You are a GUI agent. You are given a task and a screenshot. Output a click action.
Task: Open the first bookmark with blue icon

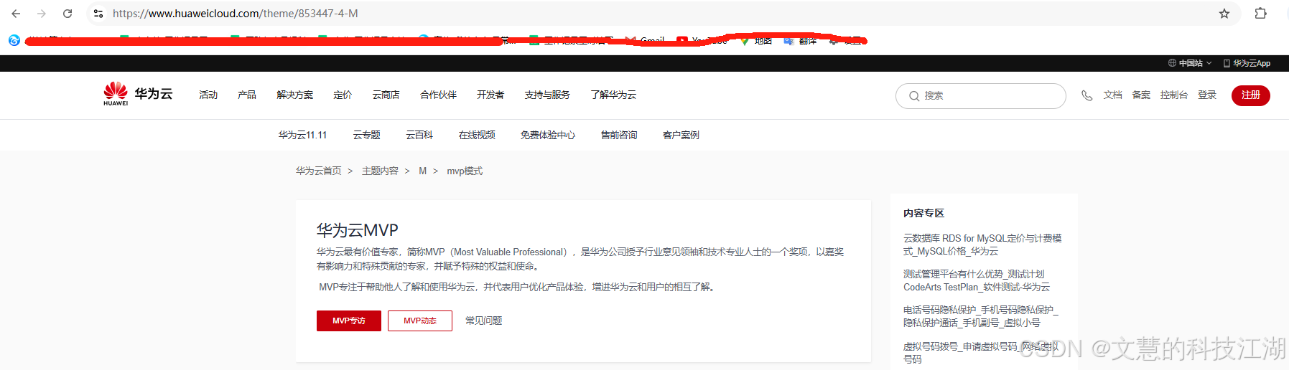tap(14, 40)
